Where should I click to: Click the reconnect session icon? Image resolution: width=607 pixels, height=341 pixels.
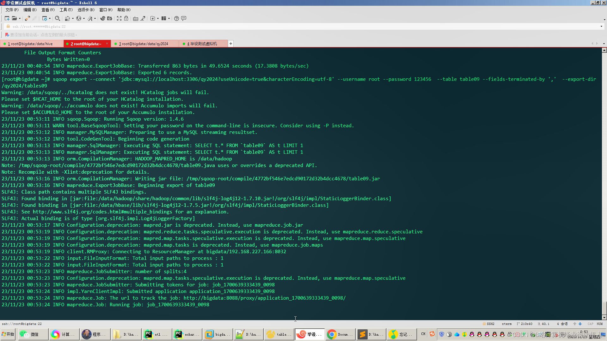(28, 18)
